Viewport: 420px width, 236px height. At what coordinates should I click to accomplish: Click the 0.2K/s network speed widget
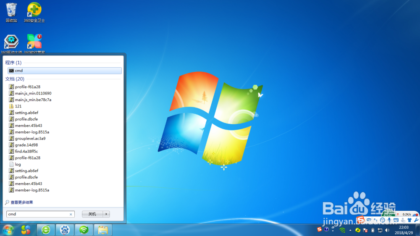coord(407,214)
